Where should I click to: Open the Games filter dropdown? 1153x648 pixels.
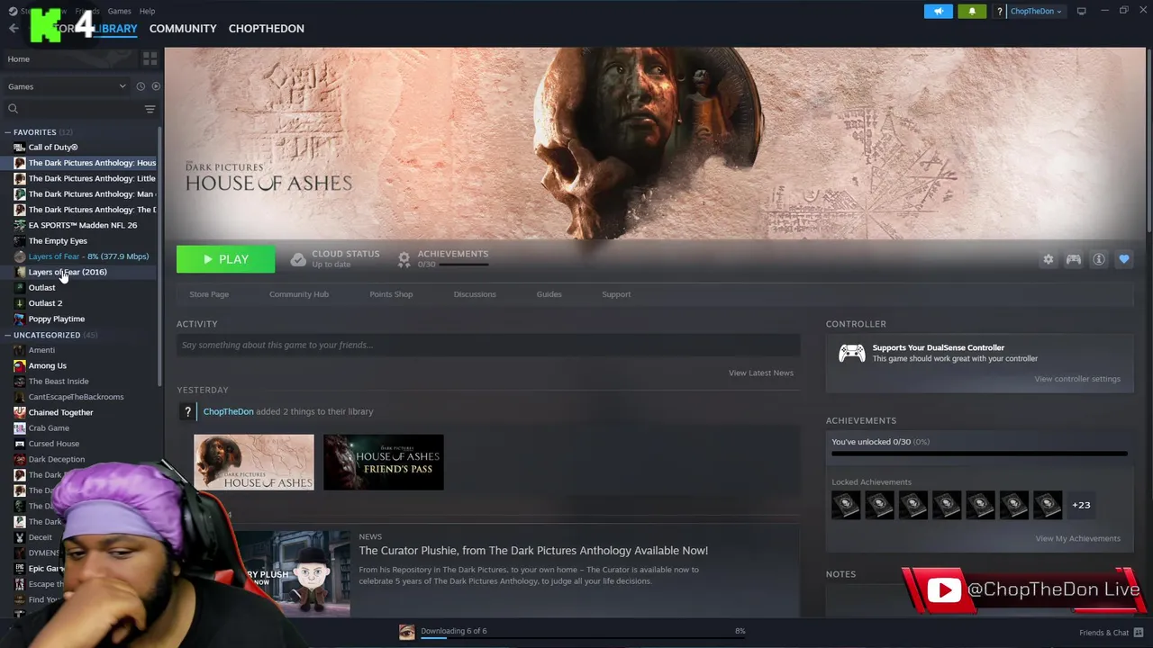(67, 86)
